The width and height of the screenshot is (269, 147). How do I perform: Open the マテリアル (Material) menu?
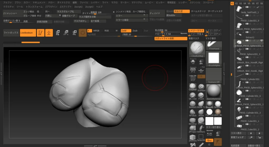click(137, 2)
